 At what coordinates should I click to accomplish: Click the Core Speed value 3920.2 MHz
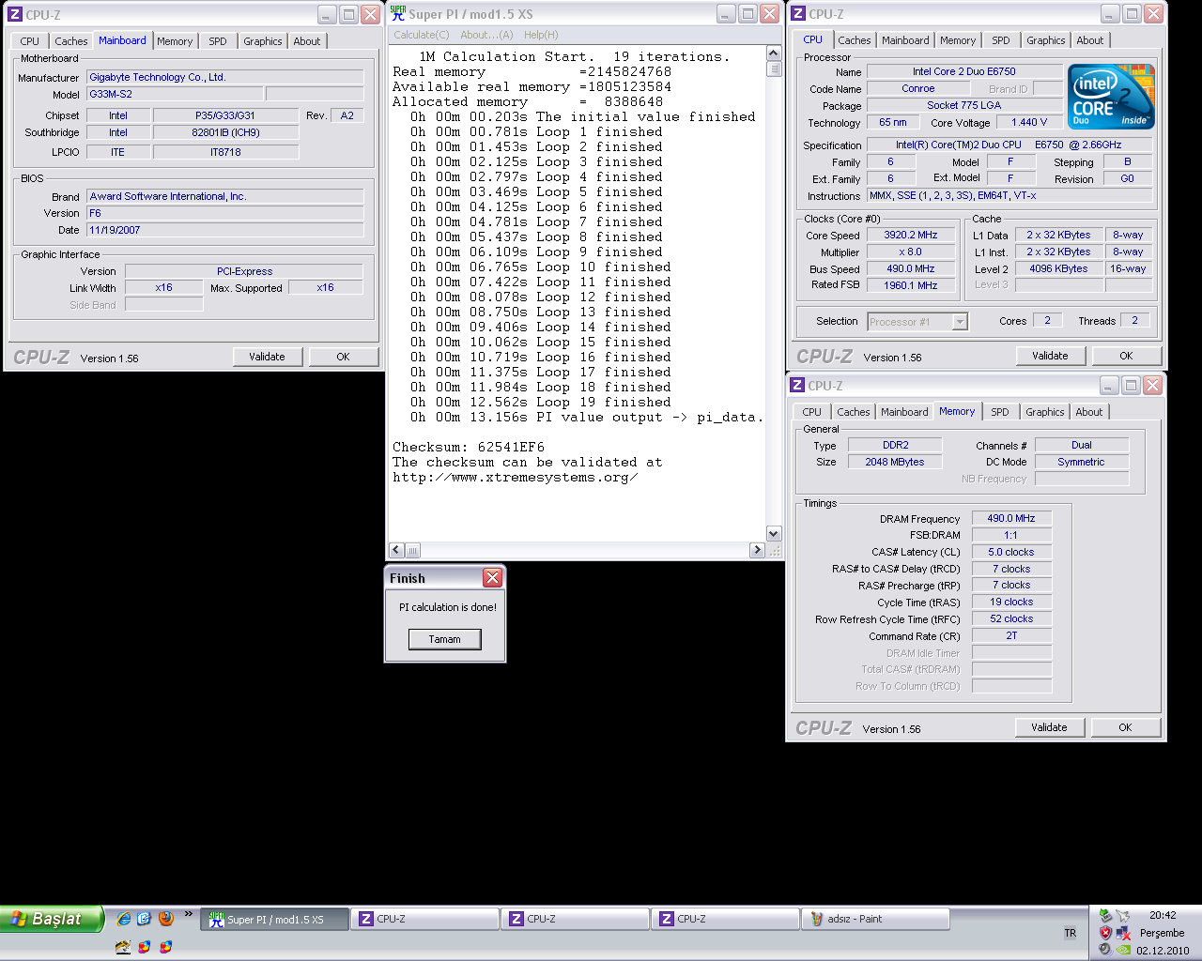pos(911,236)
